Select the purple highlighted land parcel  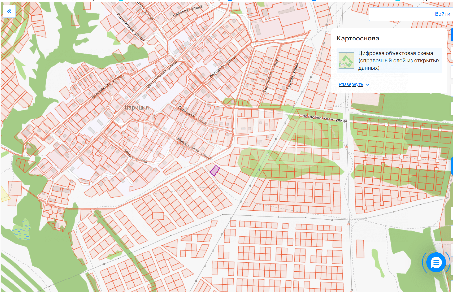pos(215,171)
